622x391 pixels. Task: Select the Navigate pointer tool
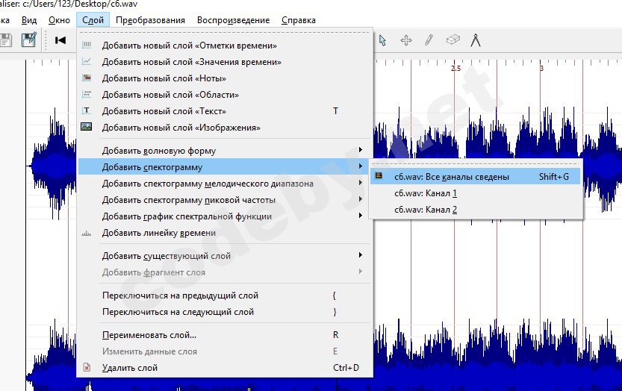(382, 40)
